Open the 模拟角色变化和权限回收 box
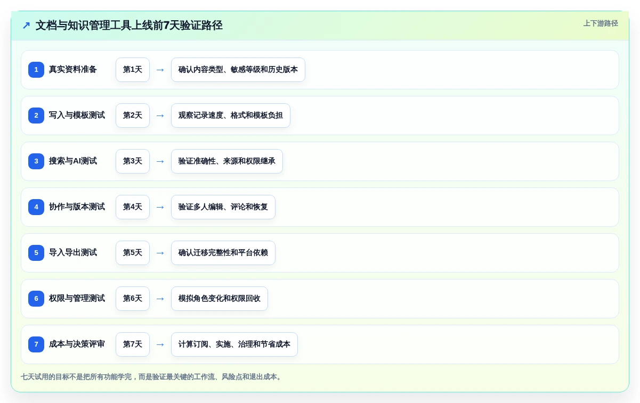 [x=220, y=299]
